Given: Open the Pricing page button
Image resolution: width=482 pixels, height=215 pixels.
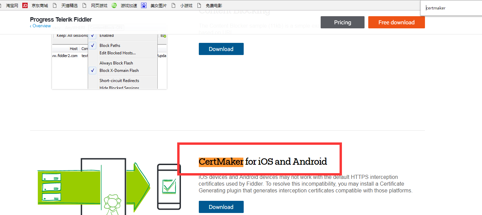Looking at the screenshot, I should [343, 22].
